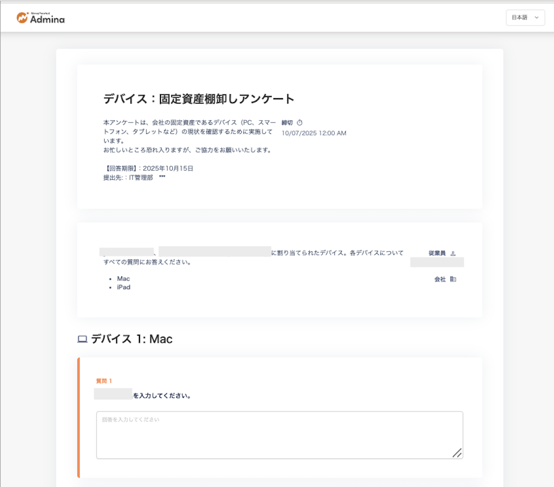Click the を入力してください question text
This screenshot has height=487, width=554.
(162, 395)
